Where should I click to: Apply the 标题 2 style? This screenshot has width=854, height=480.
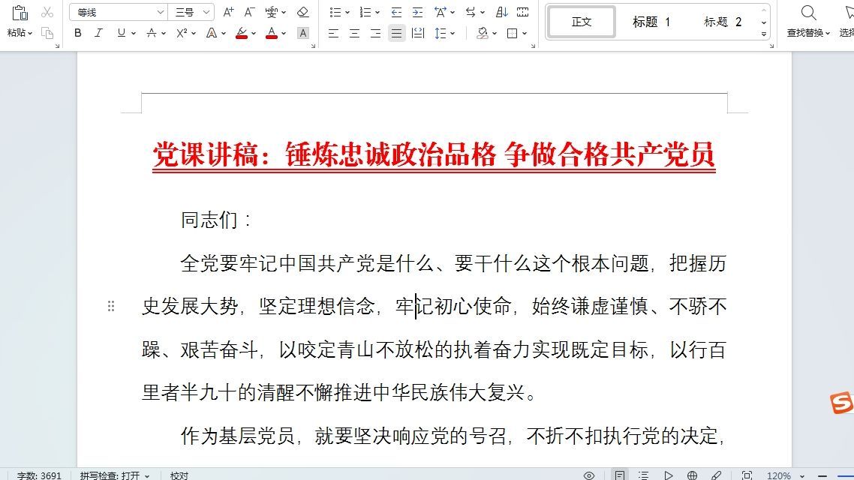[722, 22]
